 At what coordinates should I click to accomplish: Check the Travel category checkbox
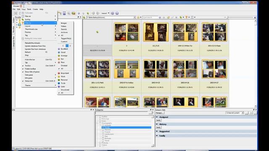(x=103, y=141)
